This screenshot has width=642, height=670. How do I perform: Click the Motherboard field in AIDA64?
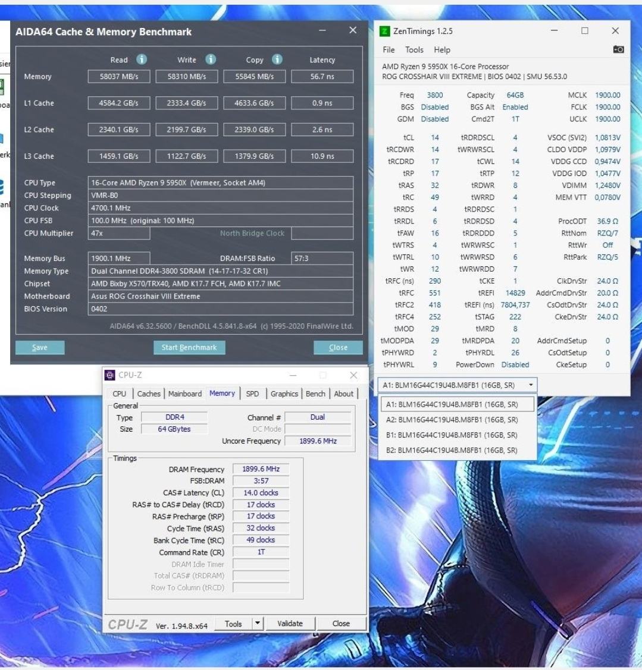221,296
